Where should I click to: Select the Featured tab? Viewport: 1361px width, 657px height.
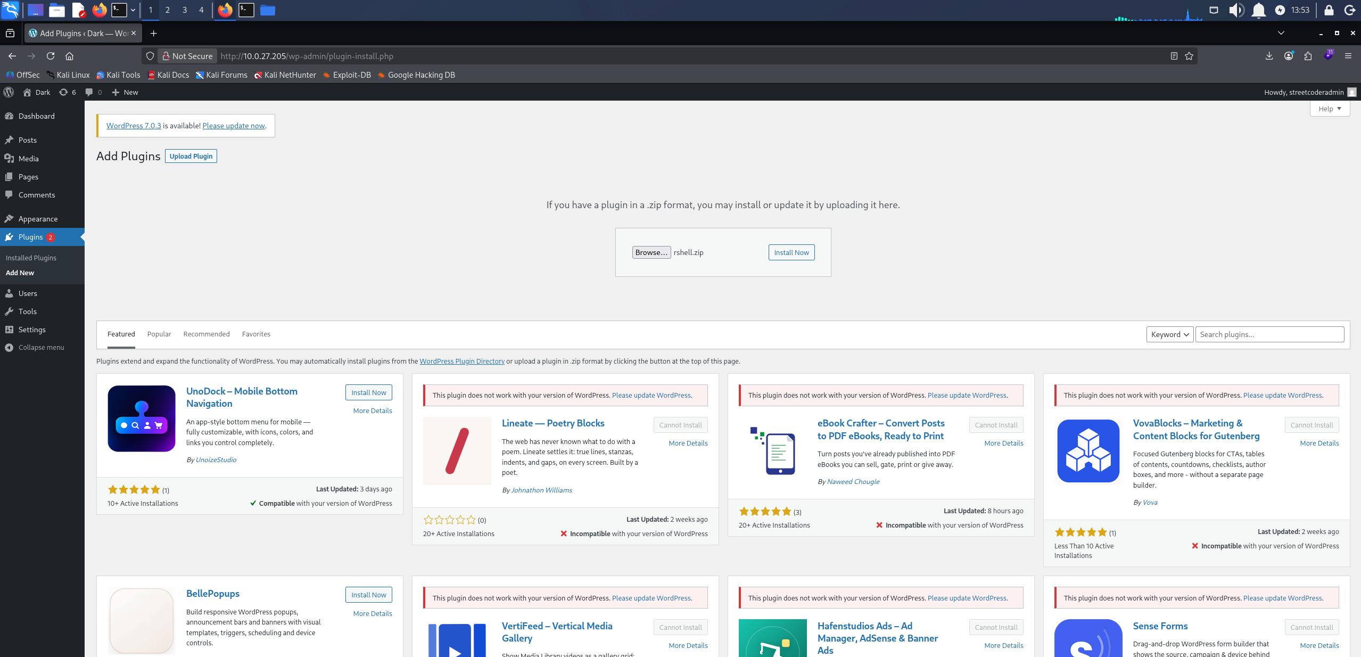121,334
